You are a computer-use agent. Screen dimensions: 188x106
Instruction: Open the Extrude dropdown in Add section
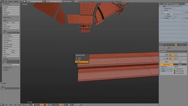tap(11, 33)
